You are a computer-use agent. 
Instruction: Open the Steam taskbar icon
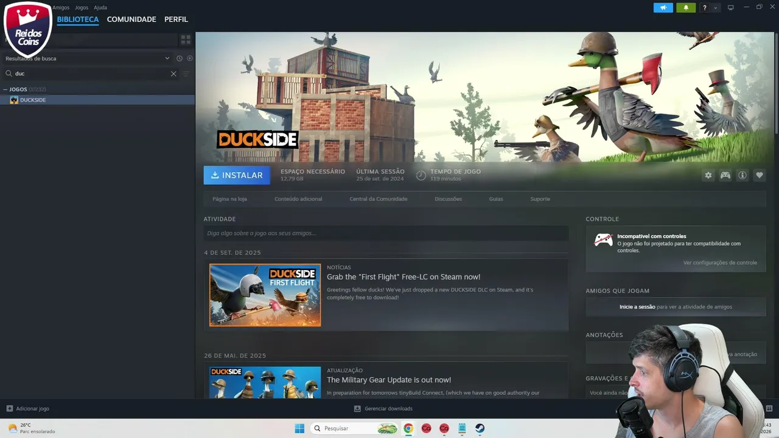pyautogui.click(x=480, y=428)
